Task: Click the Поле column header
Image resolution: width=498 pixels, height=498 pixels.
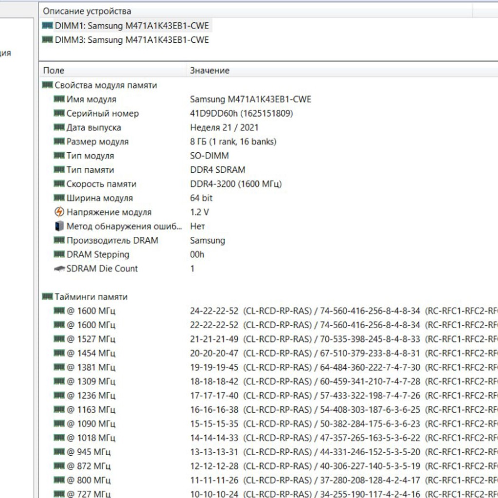Action: [x=113, y=71]
